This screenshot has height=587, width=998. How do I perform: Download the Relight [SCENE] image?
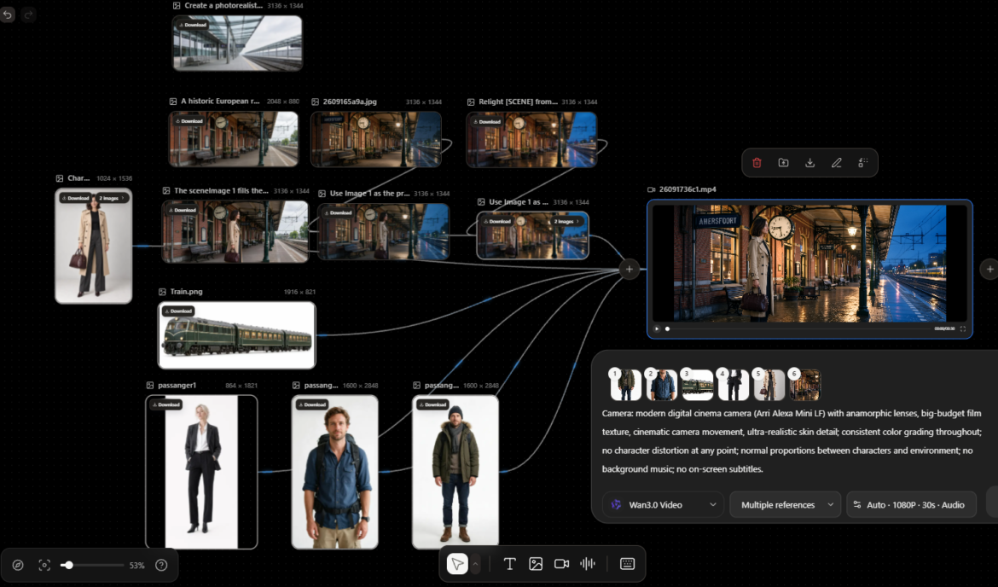[487, 122]
